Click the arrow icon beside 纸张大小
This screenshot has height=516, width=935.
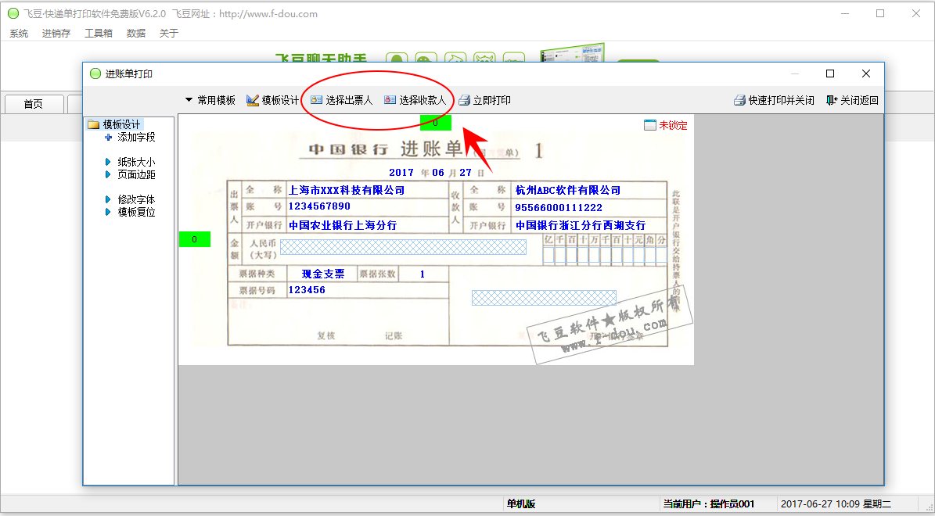108,162
